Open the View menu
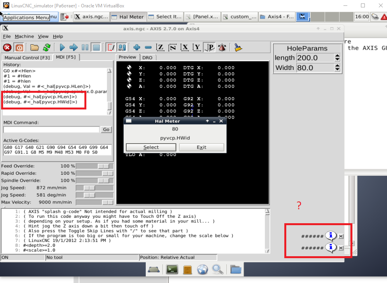Viewport: 387px width, 283px height. [x=43, y=36]
